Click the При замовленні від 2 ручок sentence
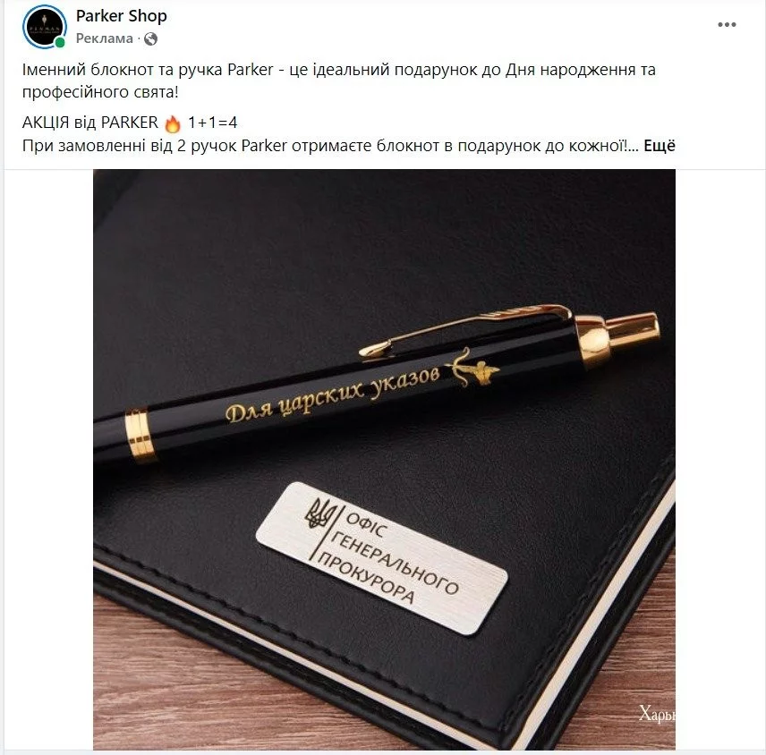This screenshot has width=766, height=755. 330,146
